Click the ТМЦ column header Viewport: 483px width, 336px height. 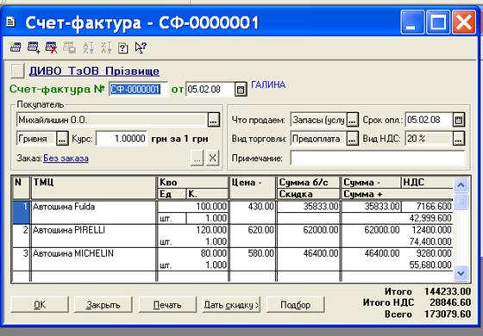pos(94,188)
